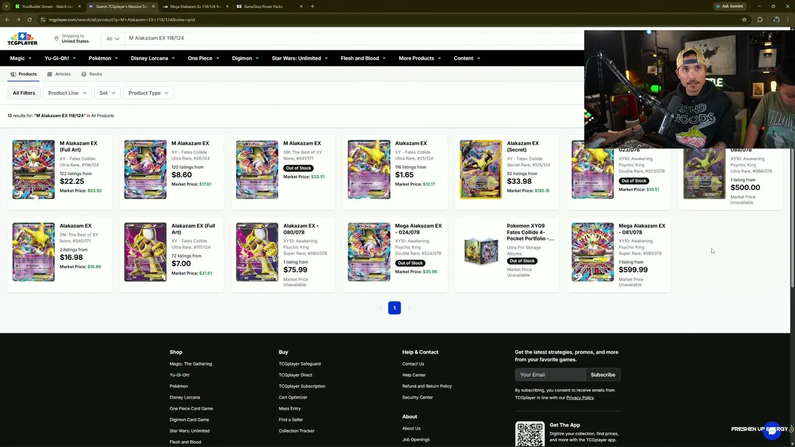The height and width of the screenshot is (447, 795).
Task: Click the search field with M Alakazam EX
Action: coord(354,38)
